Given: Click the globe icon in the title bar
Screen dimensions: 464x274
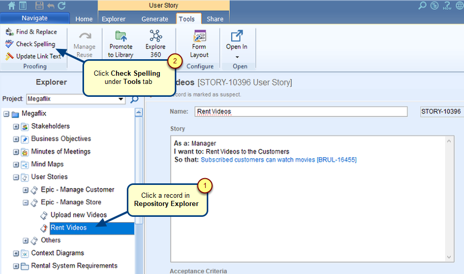Looking at the screenshot, I should pyautogui.click(x=459, y=5).
